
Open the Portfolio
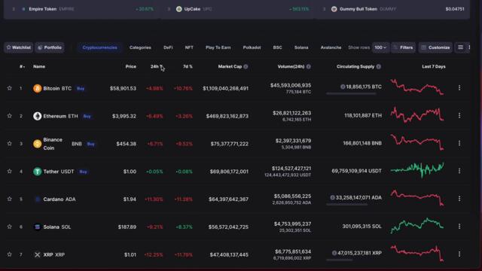[50, 47]
